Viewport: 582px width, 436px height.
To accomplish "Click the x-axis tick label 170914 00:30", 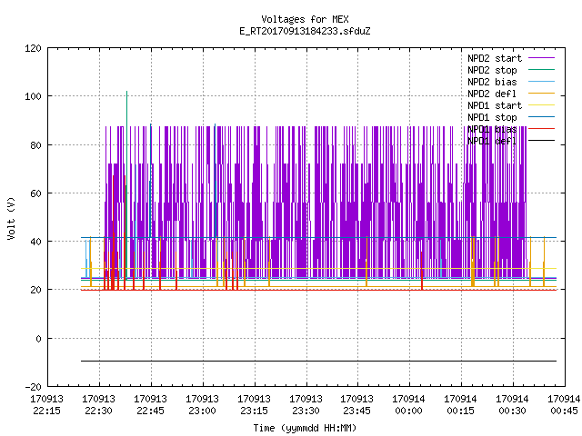I will pyautogui.click(x=512, y=405).
